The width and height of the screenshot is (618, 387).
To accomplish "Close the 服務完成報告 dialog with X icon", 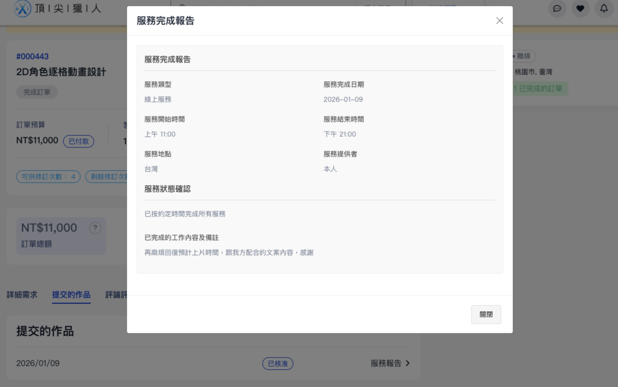I will [x=500, y=21].
